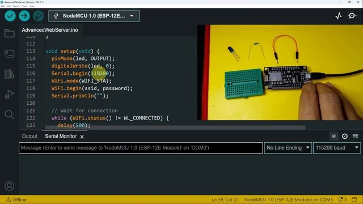Select the Serial Monitor tab
This screenshot has height=204, width=363.
click(61, 136)
